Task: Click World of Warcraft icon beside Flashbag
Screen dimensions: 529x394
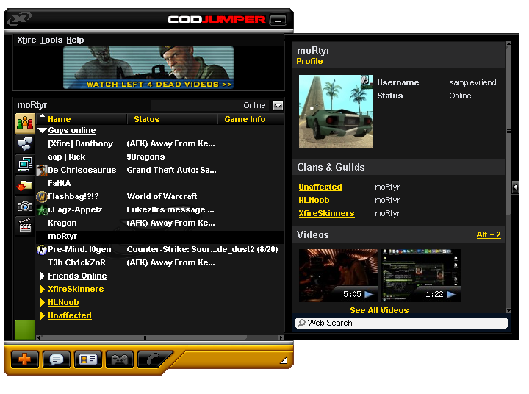Action: [41, 196]
